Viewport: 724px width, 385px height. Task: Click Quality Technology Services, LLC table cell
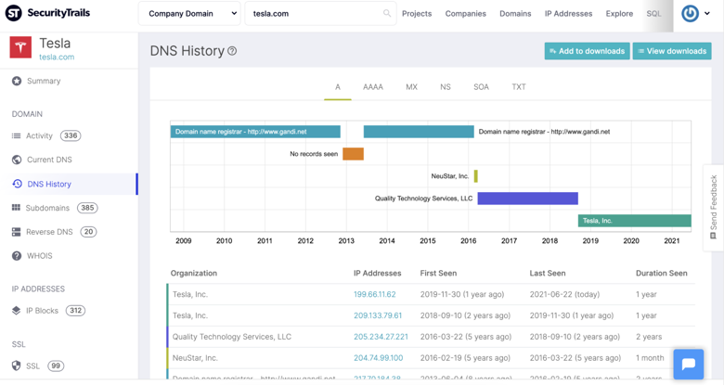click(x=232, y=337)
